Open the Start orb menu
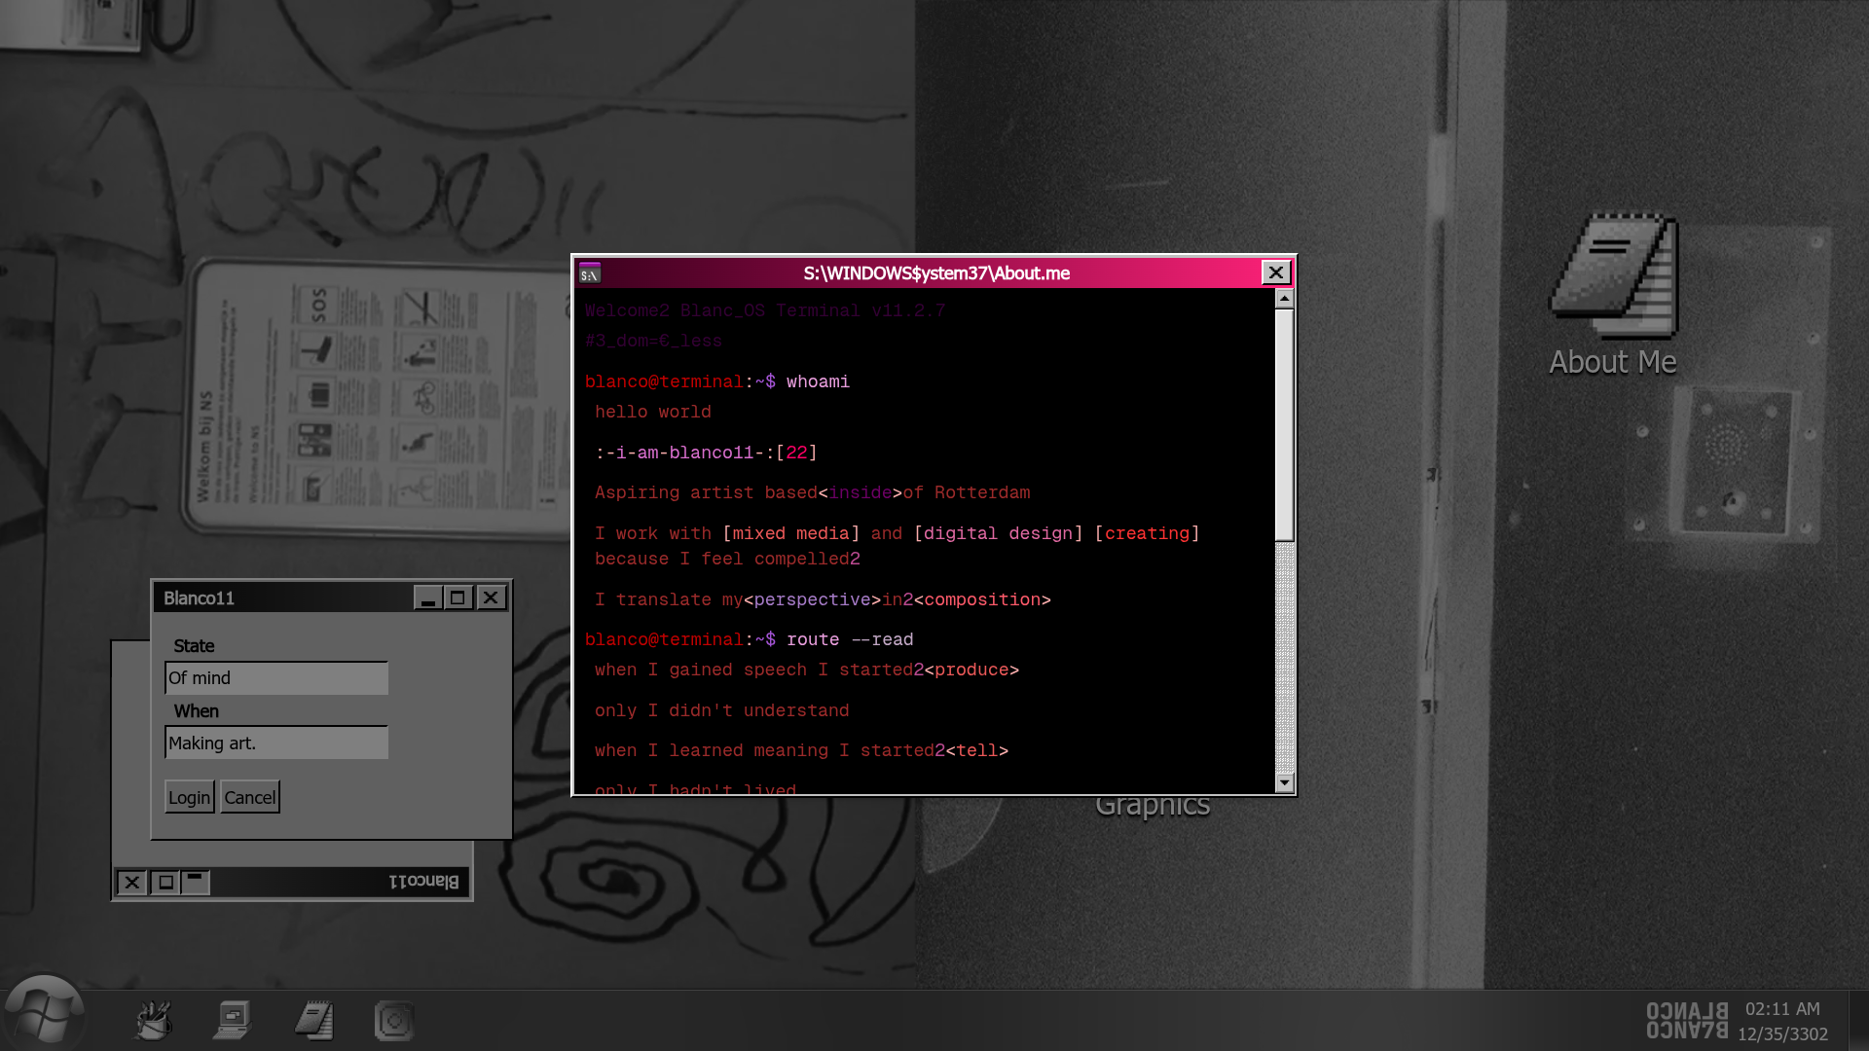Screen dimensions: 1869x1051 tap(43, 1014)
